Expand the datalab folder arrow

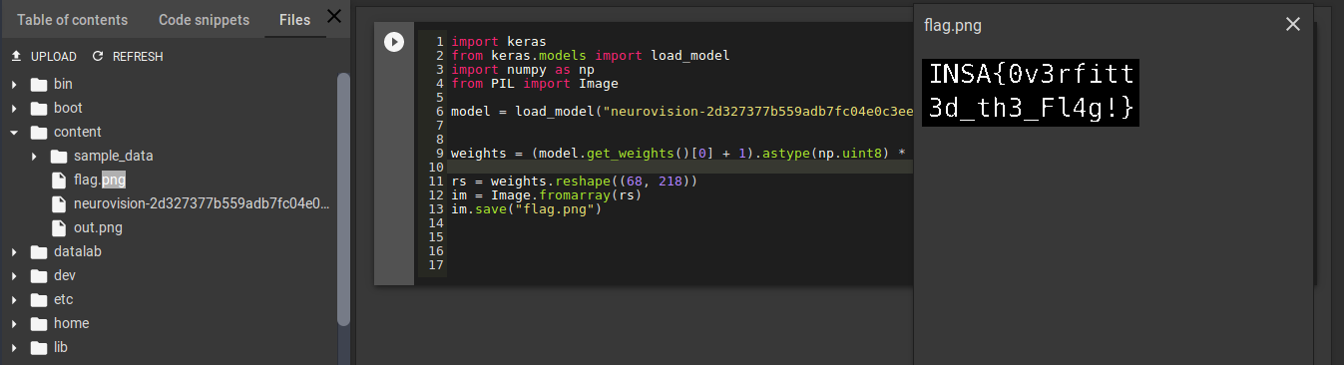pos(14,252)
